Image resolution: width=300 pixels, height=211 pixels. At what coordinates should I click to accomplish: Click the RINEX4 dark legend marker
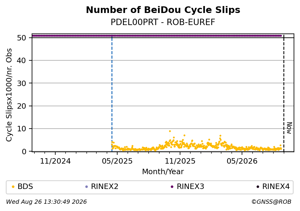pyautogui.click(x=258, y=187)
